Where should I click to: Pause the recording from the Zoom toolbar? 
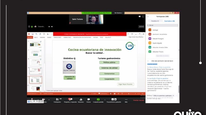click(113, 99)
